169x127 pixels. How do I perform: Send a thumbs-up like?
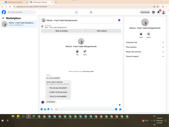click(120, 109)
